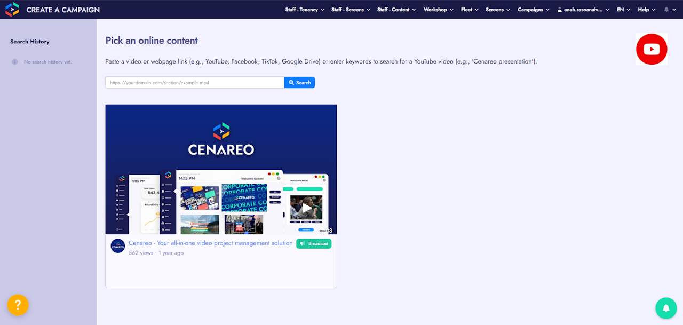Open the Campaigns menu
Image resolution: width=683 pixels, height=325 pixels.
(534, 10)
